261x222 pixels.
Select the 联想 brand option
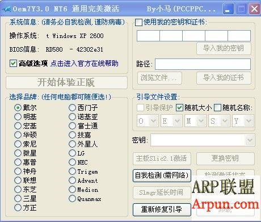coord(18,180)
